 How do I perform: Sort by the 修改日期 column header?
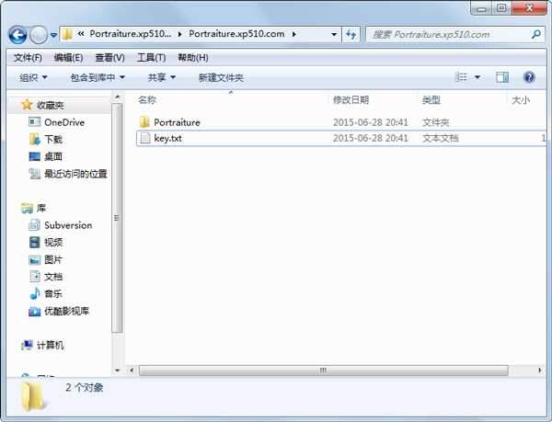[x=351, y=100]
